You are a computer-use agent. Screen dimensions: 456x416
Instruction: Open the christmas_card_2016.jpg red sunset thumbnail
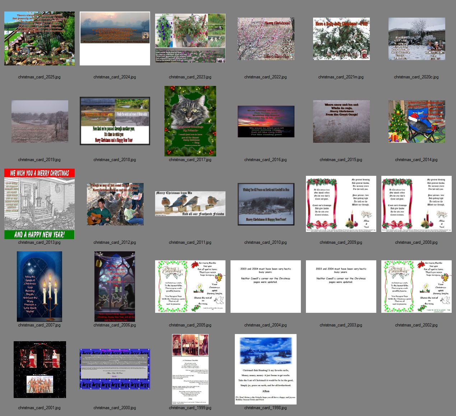266,122
